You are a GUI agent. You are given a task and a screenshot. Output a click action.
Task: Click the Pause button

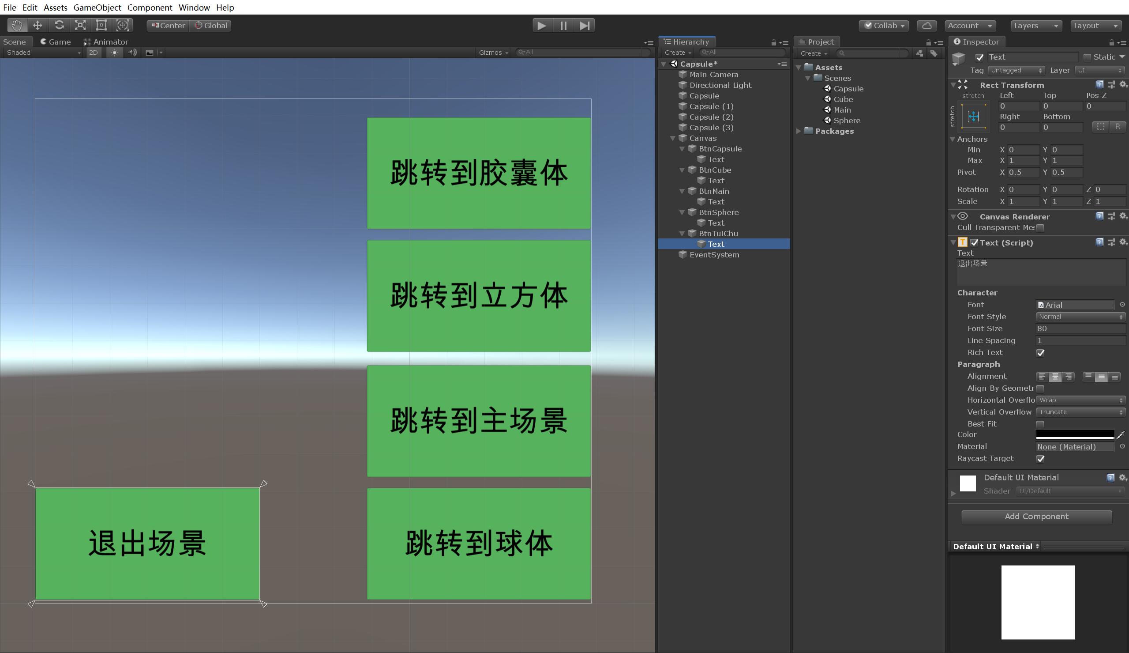(563, 26)
